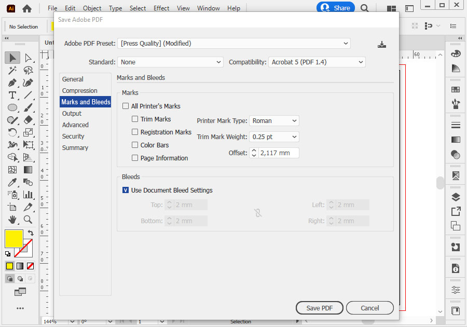
Task: Open the artboard number dropdown
Action: point(162,322)
